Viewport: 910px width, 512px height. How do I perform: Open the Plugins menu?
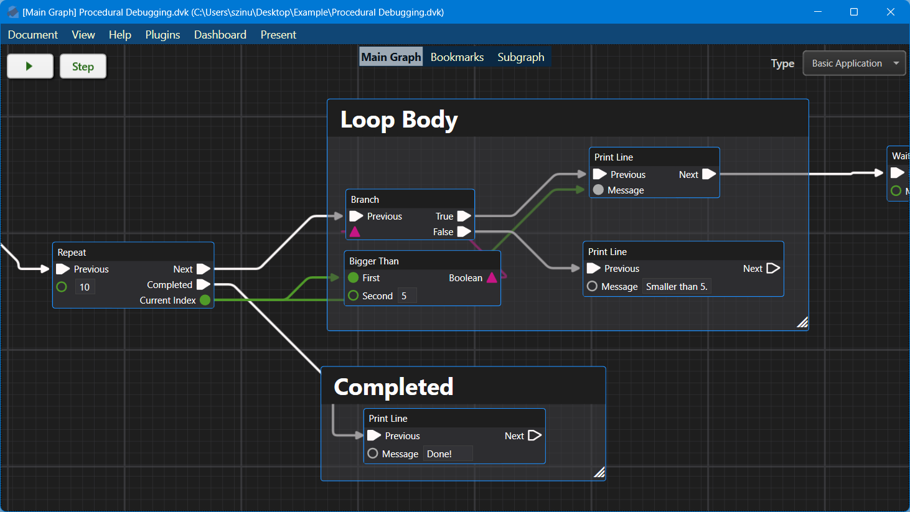162,35
